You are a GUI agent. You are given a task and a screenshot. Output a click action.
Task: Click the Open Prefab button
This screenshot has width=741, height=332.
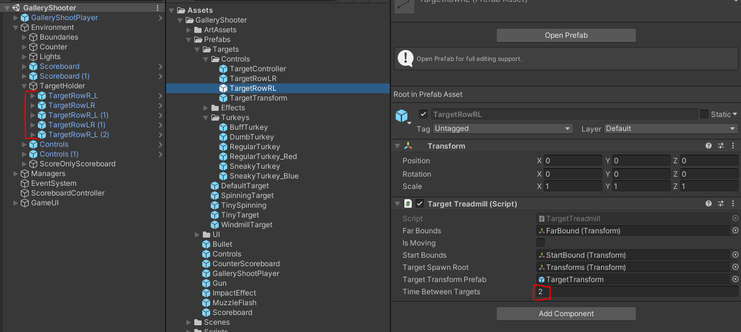(x=566, y=35)
